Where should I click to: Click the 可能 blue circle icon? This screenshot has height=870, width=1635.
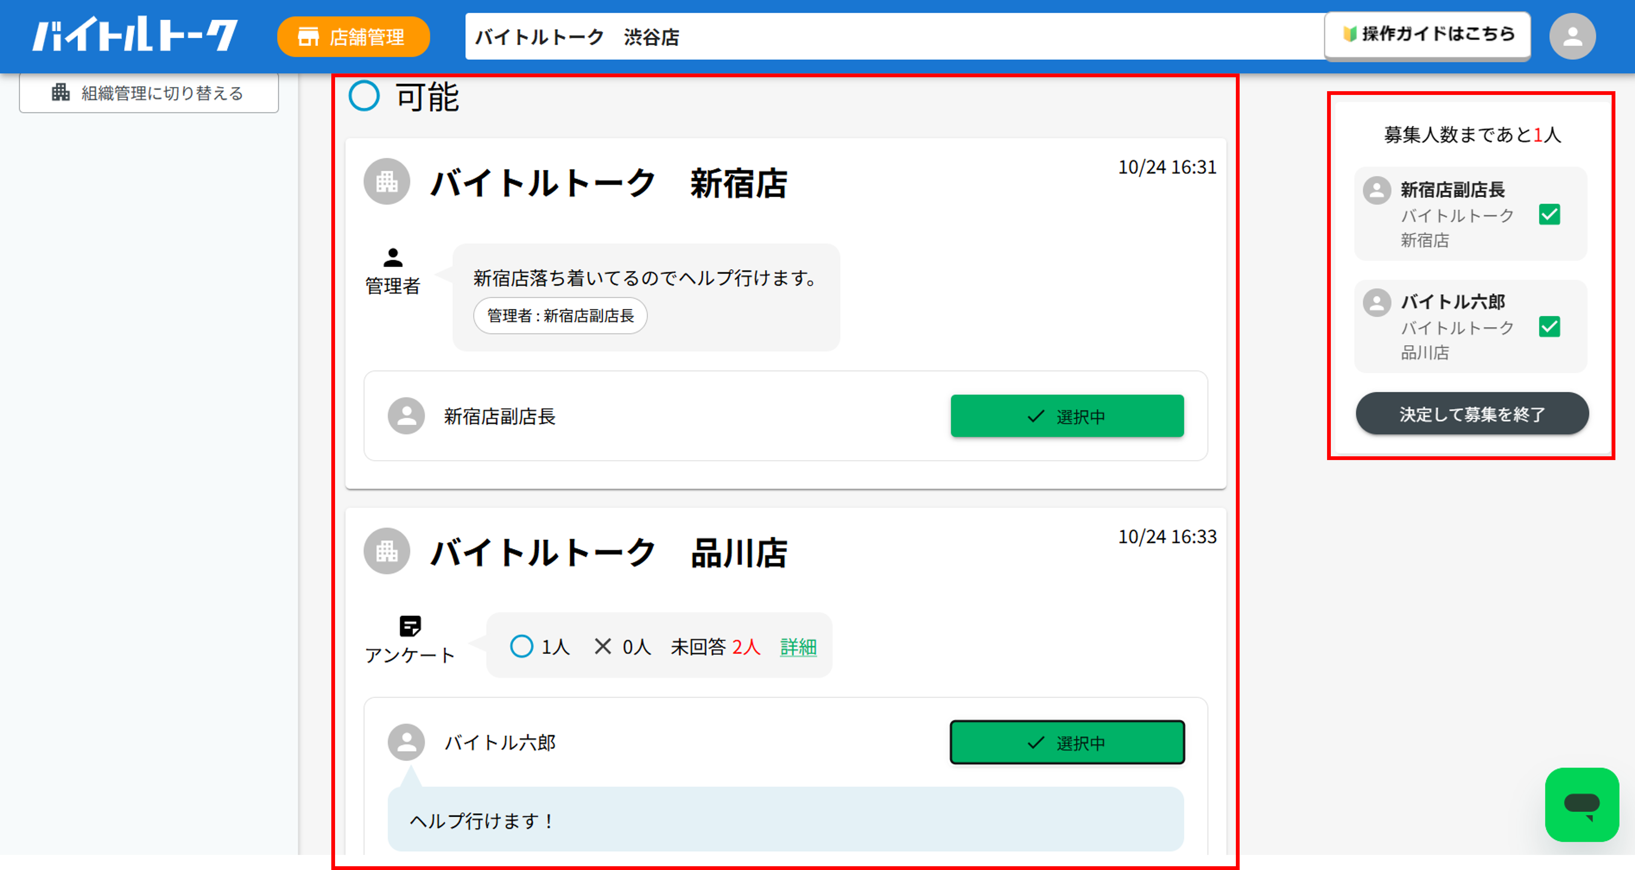(x=364, y=96)
